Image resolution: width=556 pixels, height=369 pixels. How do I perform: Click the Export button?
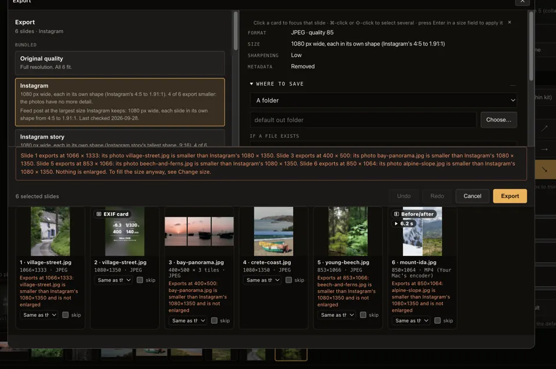tap(510, 196)
